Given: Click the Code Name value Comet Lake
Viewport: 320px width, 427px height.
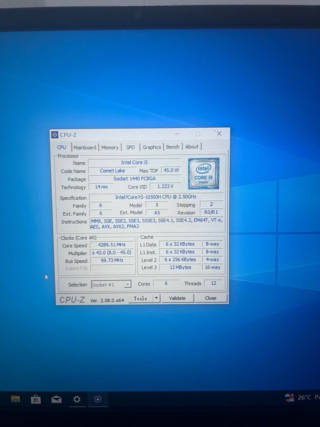Looking at the screenshot, I should pyautogui.click(x=112, y=171).
